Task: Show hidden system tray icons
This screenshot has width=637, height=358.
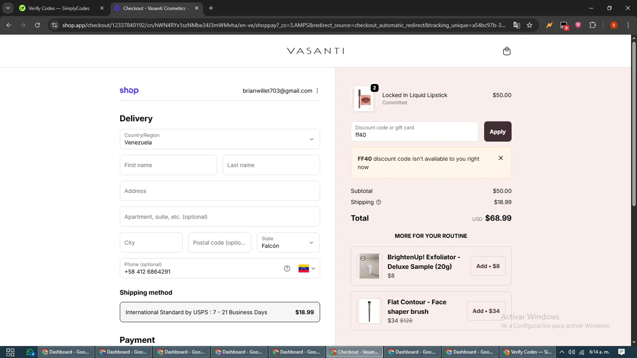Action: click(x=562, y=352)
